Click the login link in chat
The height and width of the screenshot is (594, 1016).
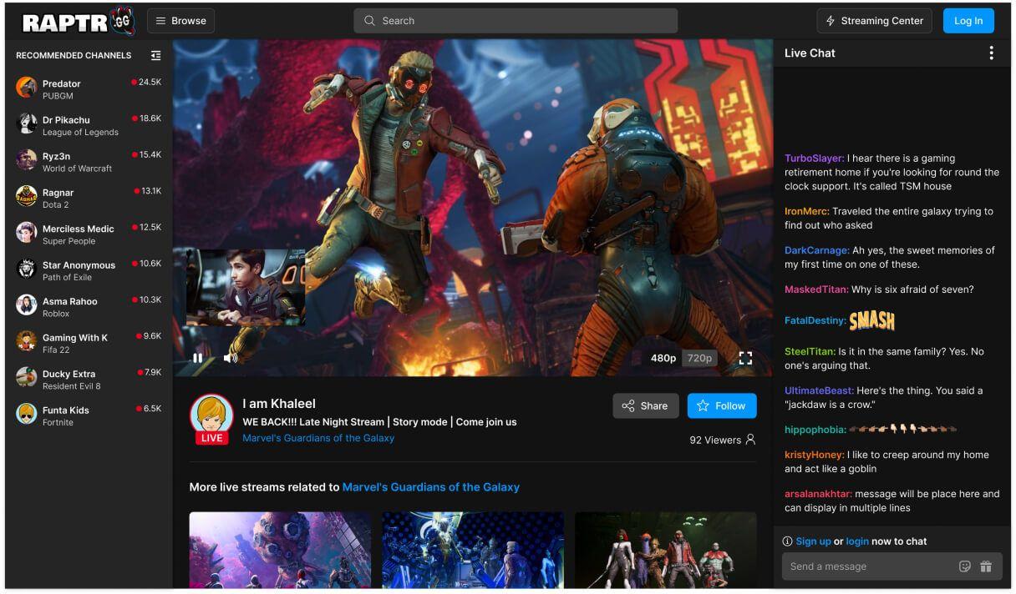coord(857,541)
